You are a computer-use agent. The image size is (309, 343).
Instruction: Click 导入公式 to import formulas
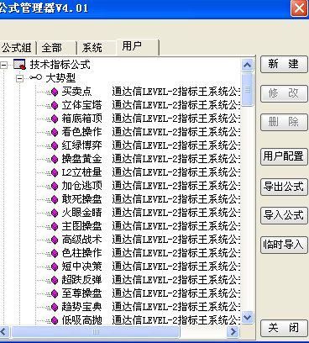coord(284,215)
